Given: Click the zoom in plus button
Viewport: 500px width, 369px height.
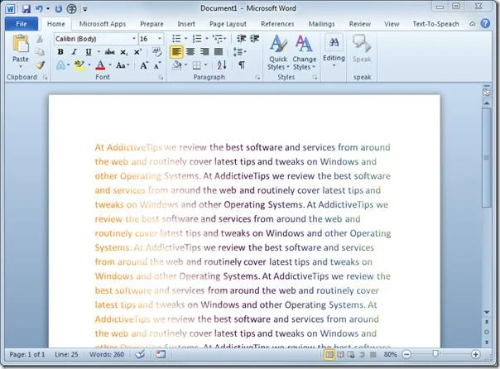Looking at the screenshot, I should tap(475, 354).
